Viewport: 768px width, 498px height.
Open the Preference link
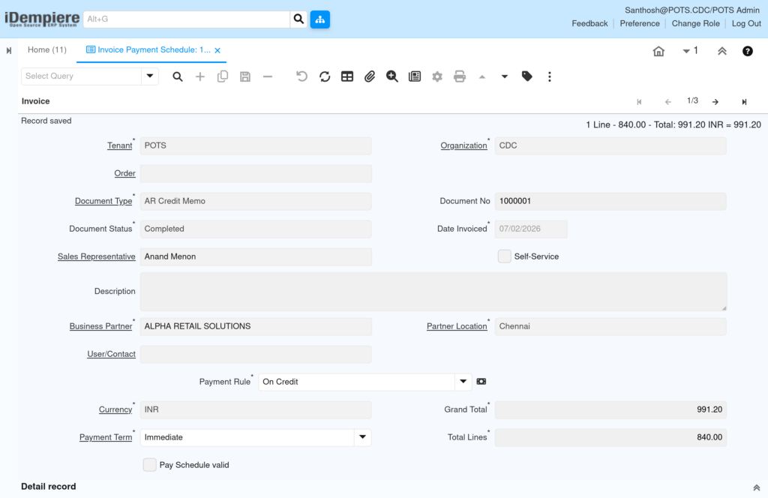tap(639, 23)
